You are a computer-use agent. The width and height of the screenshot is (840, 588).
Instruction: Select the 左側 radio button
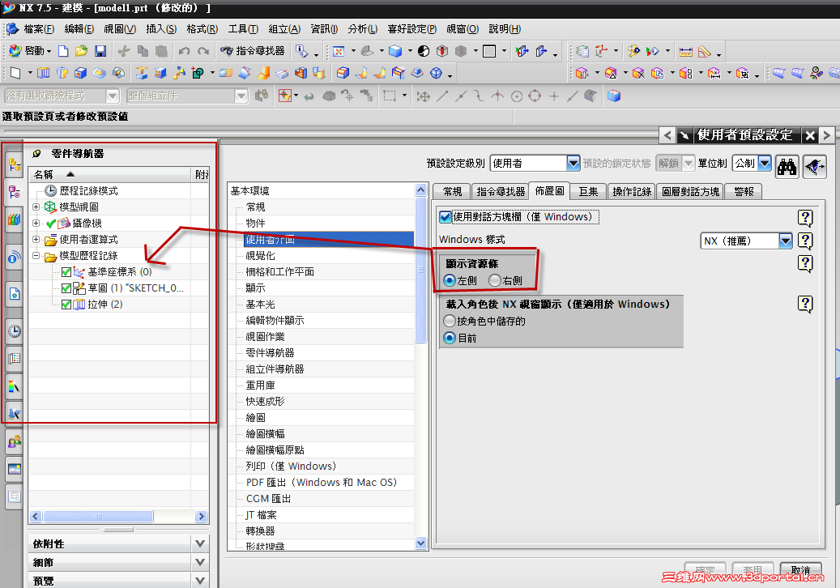(x=450, y=280)
